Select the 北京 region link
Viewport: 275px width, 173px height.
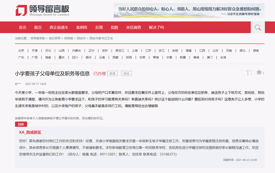tap(21, 51)
